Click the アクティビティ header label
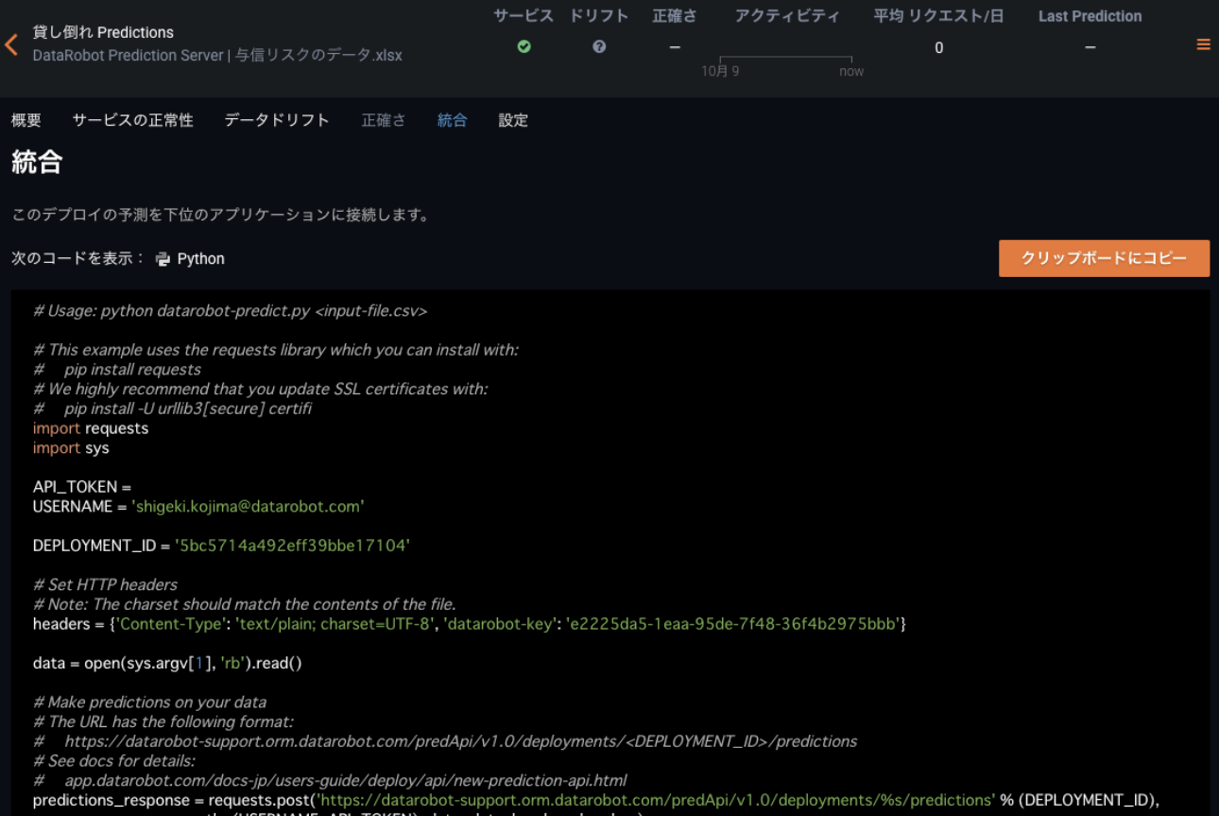The width and height of the screenshot is (1219, 816). (787, 16)
